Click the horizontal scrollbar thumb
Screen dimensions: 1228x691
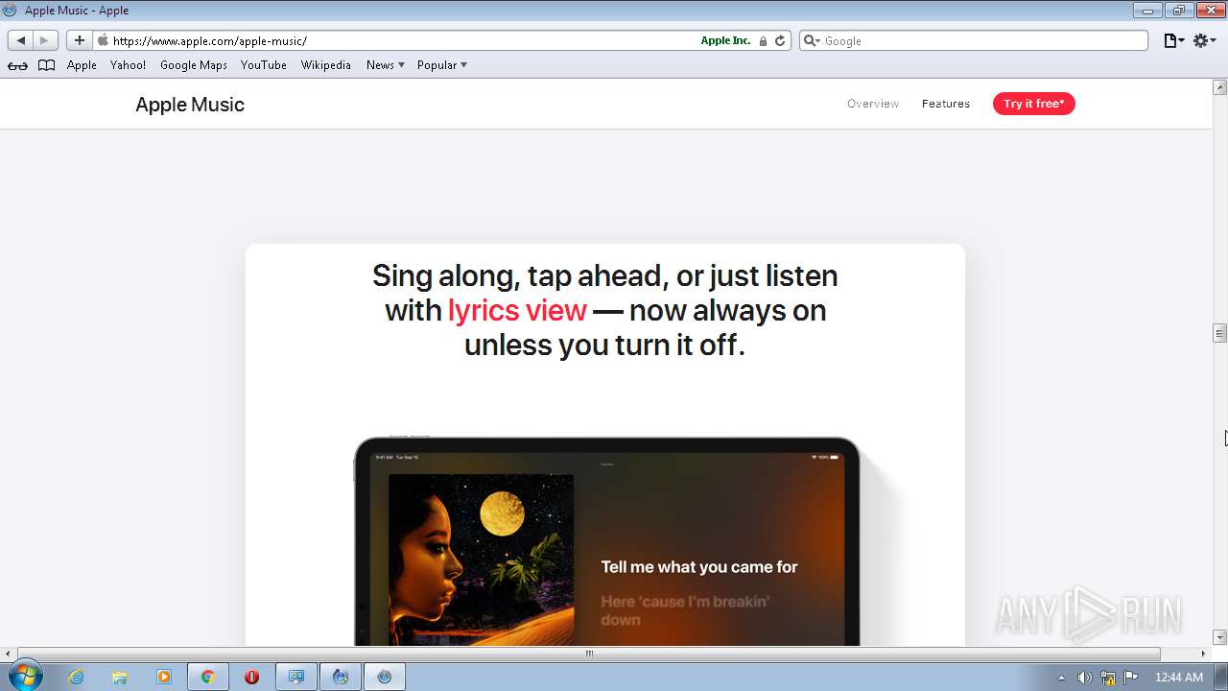point(589,654)
